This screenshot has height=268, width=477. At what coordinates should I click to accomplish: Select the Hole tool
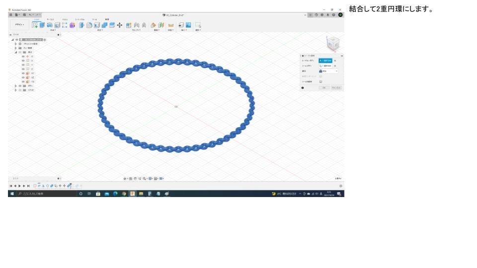pyautogui.click(x=57, y=25)
